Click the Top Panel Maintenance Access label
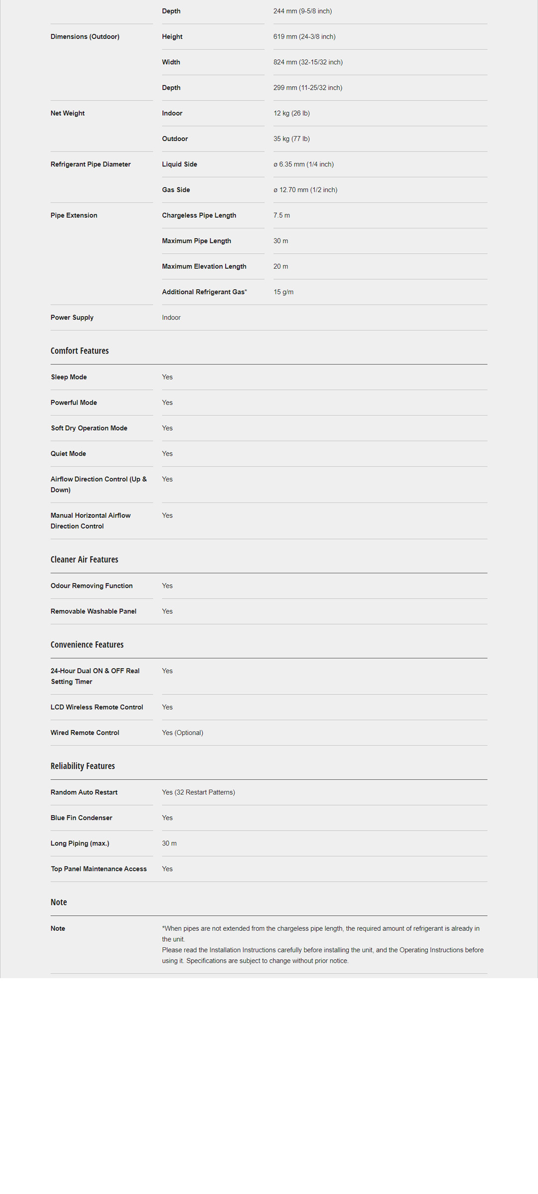 point(99,869)
